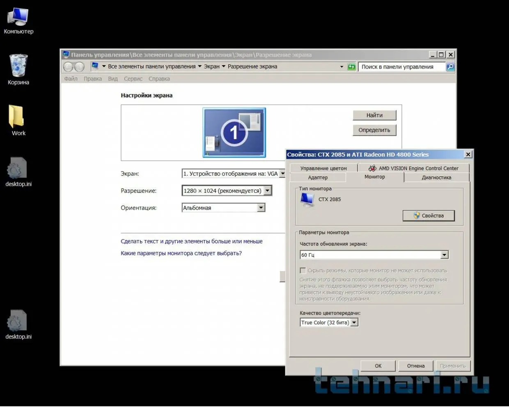
Task: Open link to make text larger or smaller
Action: click(192, 241)
